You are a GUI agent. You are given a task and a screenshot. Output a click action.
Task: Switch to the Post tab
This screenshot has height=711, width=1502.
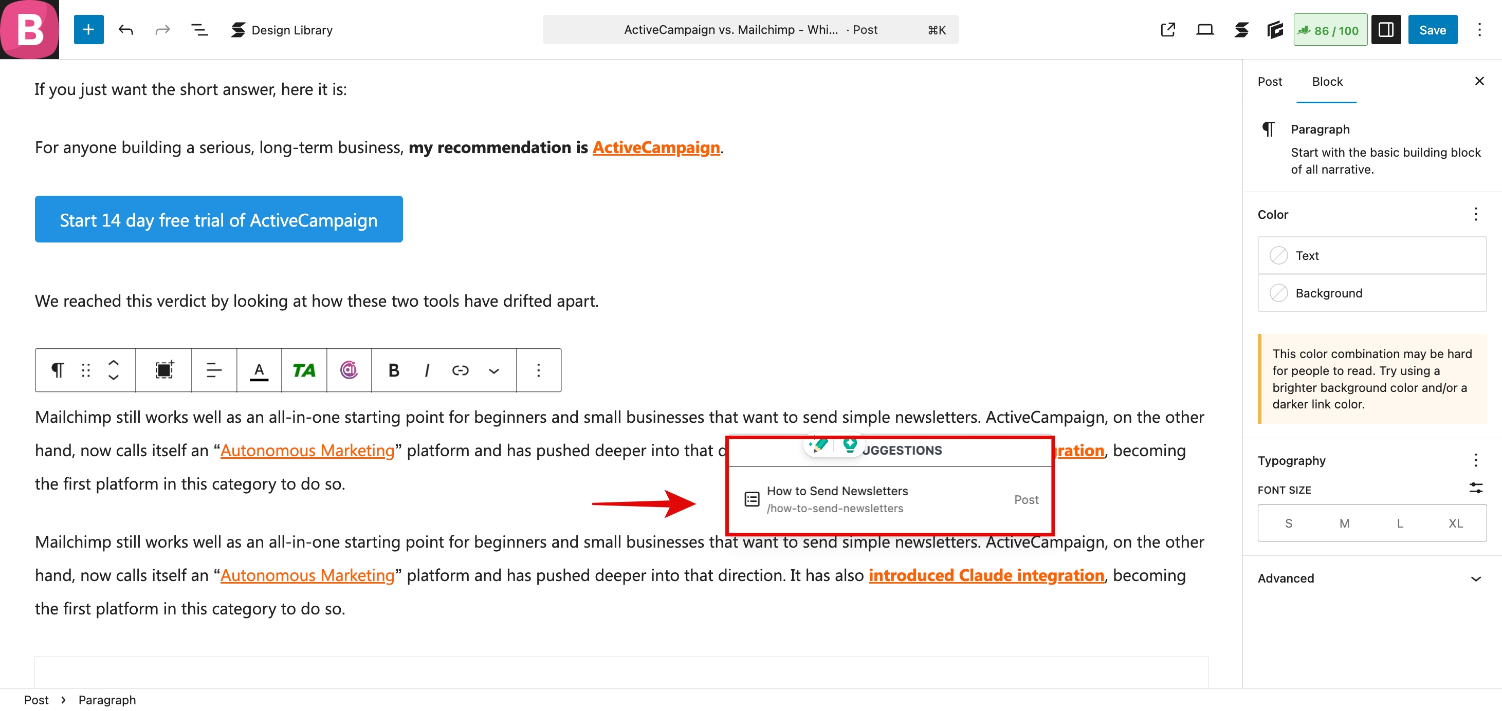(x=1269, y=82)
